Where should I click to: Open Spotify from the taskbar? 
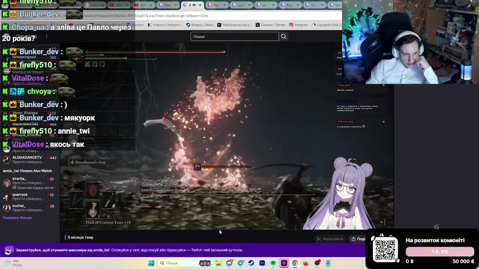click(273, 263)
